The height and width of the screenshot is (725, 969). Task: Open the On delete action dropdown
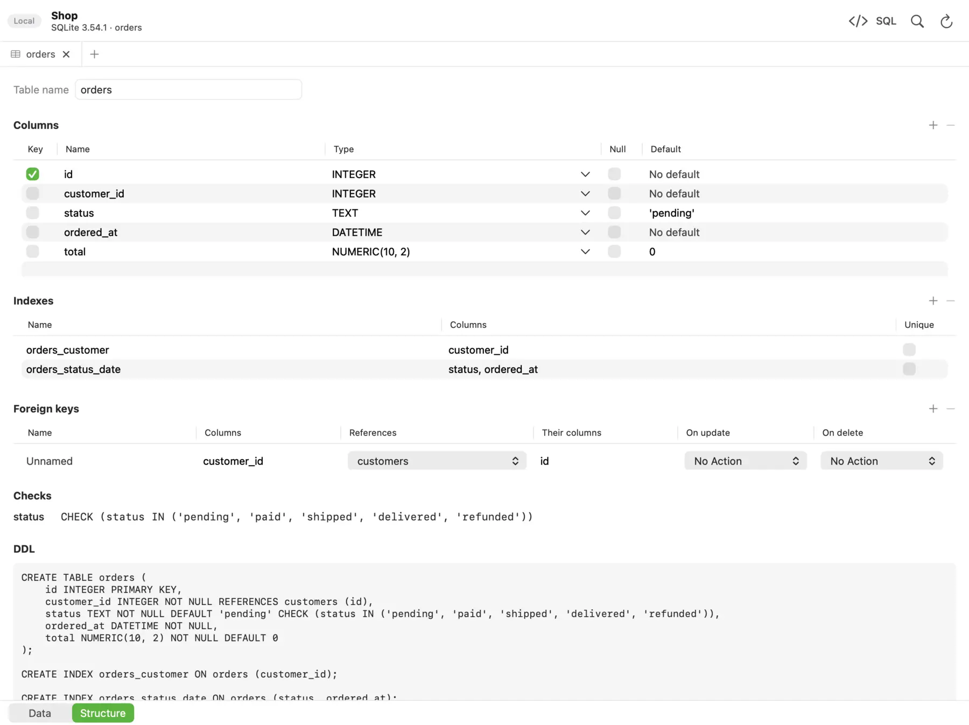point(882,461)
